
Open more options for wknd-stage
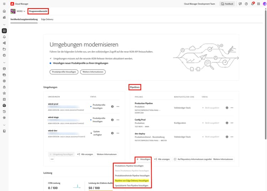point(118,120)
